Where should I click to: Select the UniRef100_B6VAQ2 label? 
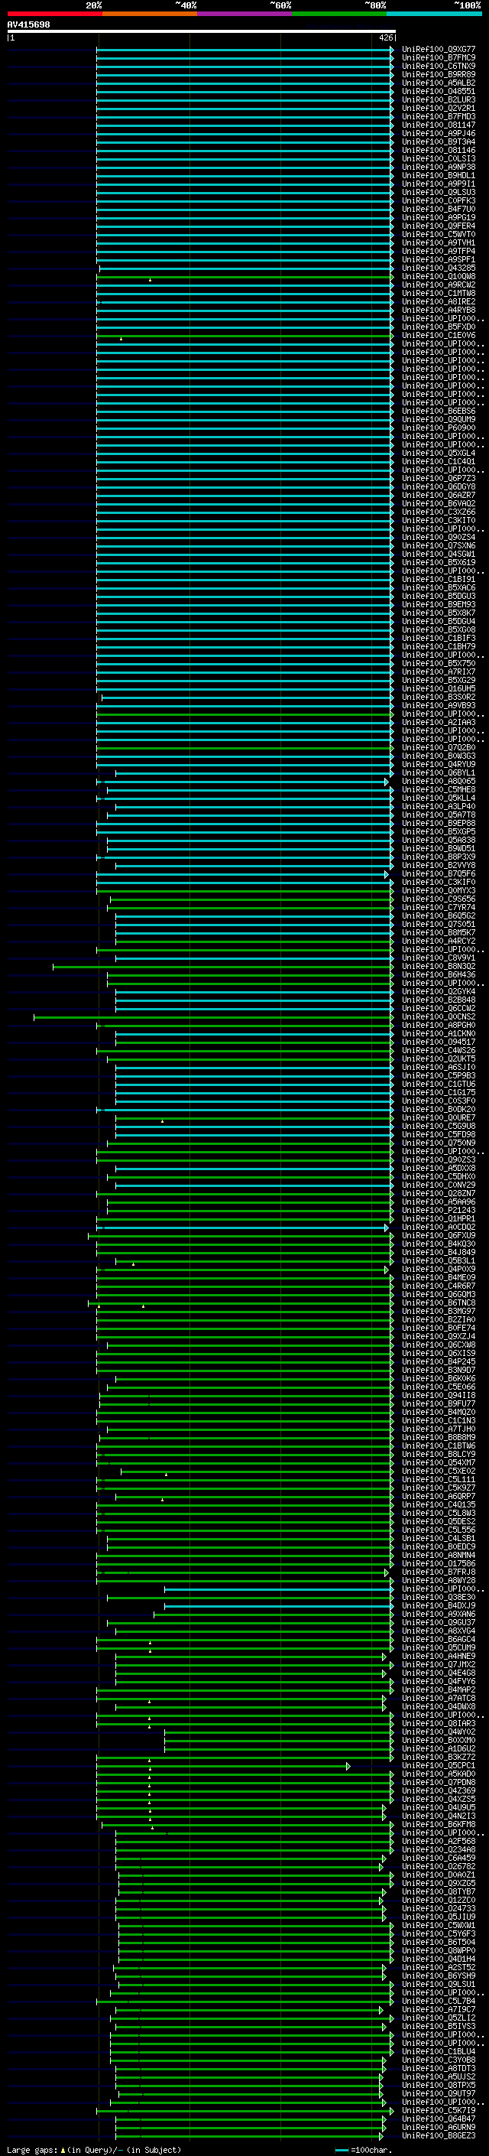point(439,504)
